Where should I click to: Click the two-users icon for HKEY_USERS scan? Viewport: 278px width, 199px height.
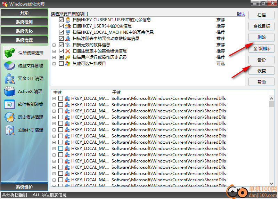point(68,26)
